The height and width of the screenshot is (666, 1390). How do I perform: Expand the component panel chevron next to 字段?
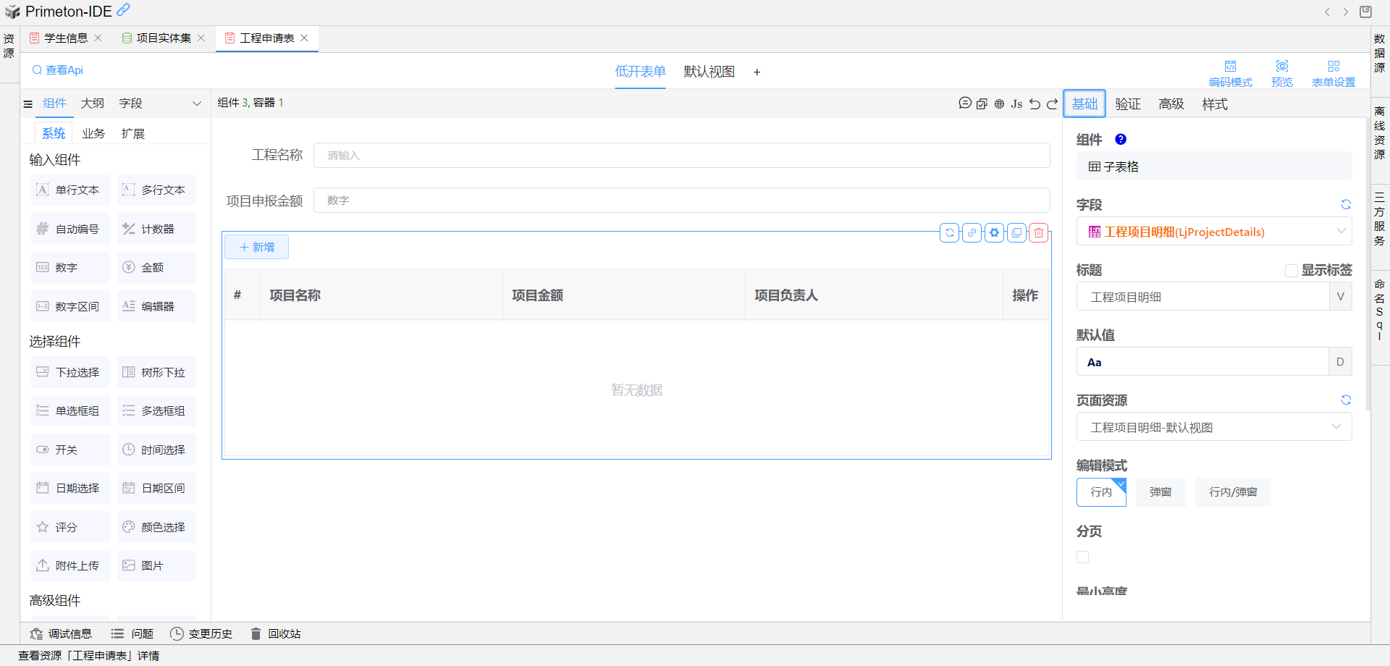[x=196, y=104]
